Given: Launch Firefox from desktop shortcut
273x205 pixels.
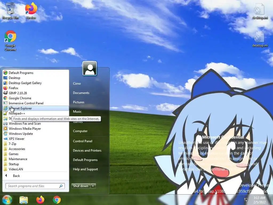Looking at the screenshot, I should tap(31, 11).
